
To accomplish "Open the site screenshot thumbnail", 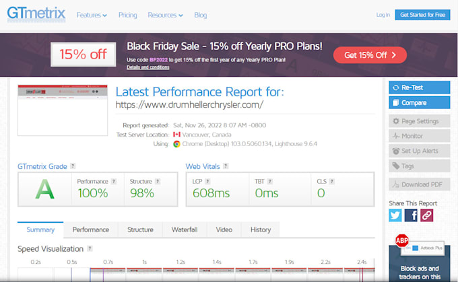I will 63,110.
